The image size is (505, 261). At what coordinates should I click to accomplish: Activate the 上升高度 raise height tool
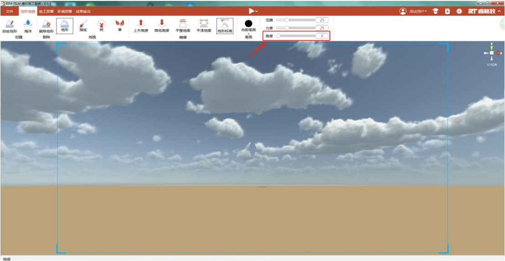pyautogui.click(x=141, y=26)
